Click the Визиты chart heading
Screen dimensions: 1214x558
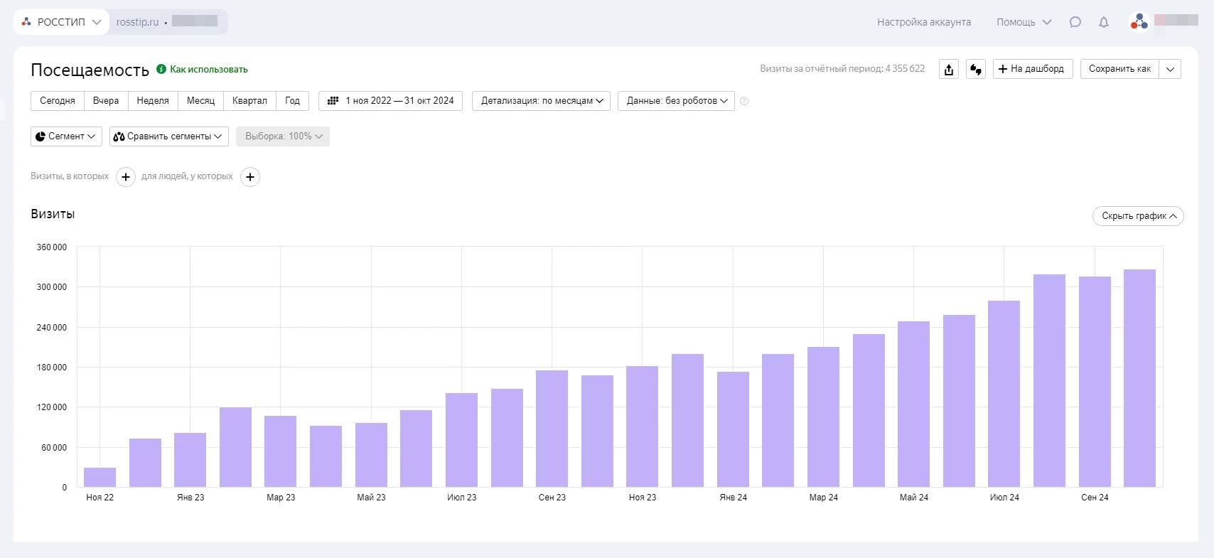coord(53,214)
